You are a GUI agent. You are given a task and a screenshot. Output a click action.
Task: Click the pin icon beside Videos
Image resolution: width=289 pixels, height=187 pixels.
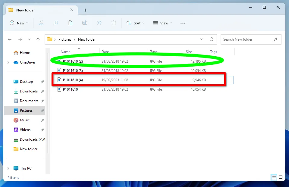[42, 130]
